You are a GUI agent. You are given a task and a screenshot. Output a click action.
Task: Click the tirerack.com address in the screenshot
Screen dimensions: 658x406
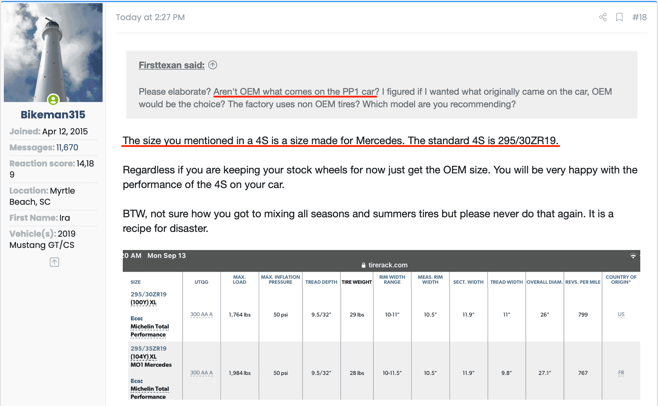point(388,265)
